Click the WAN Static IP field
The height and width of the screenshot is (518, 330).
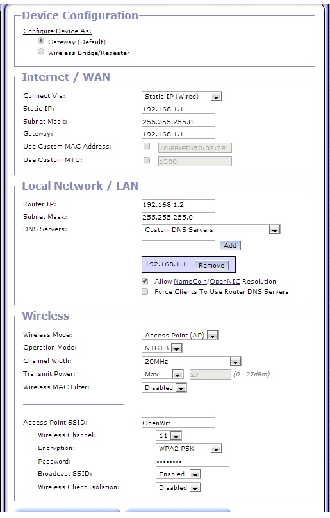(178, 109)
